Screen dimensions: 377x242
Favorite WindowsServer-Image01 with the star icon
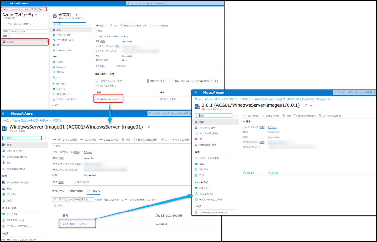pyautogui.click(x=149, y=127)
